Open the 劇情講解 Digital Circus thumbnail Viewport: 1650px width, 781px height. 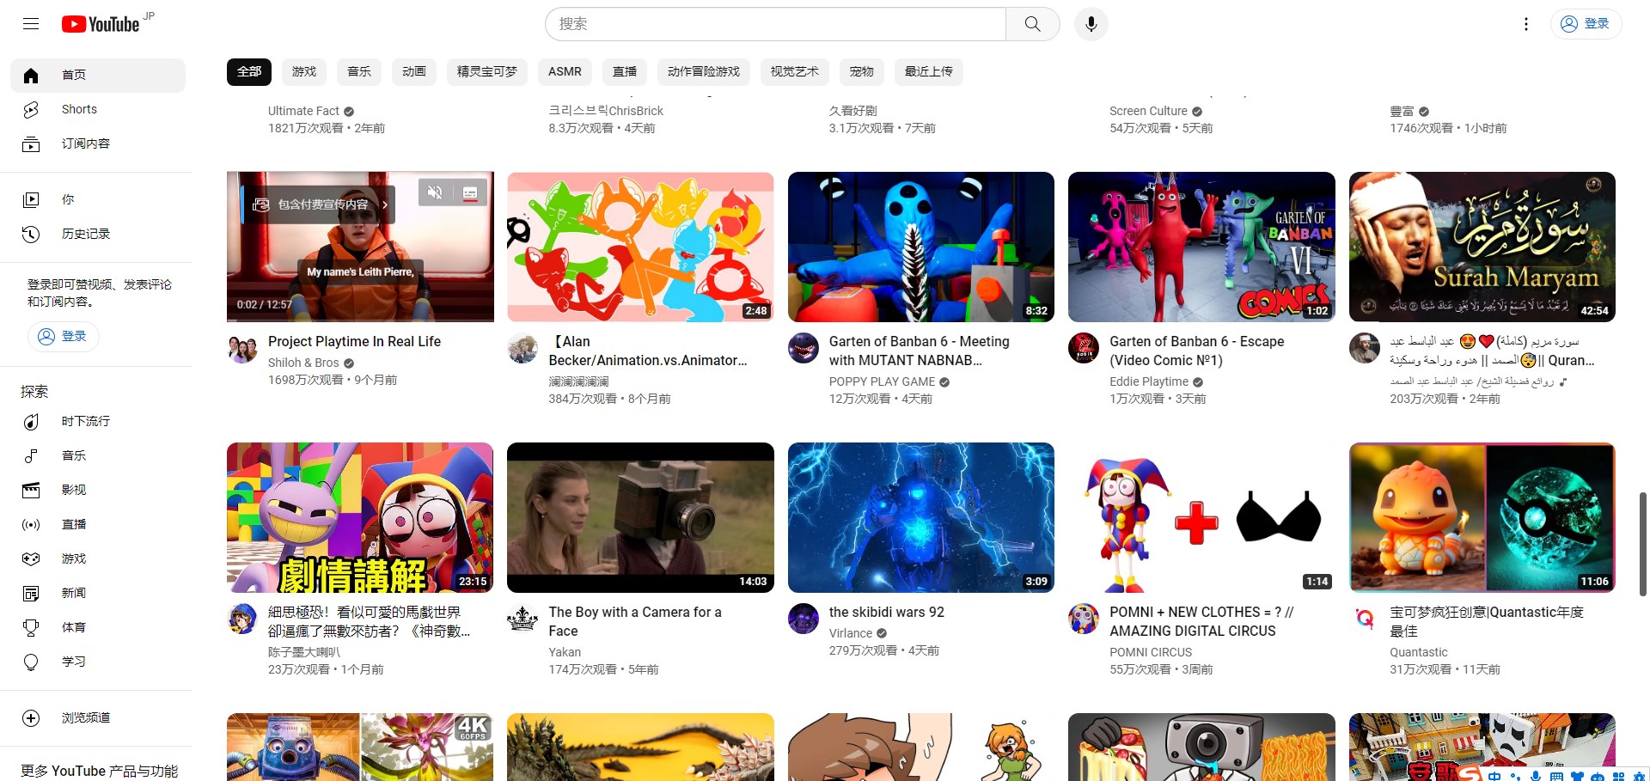pyautogui.click(x=360, y=517)
